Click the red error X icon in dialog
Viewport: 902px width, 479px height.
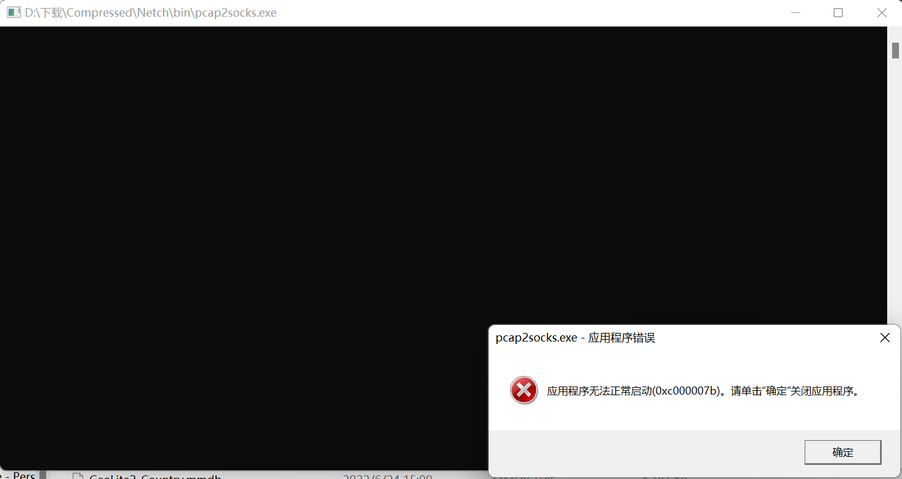click(524, 390)
